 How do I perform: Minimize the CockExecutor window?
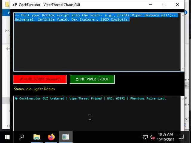(150, 5)
